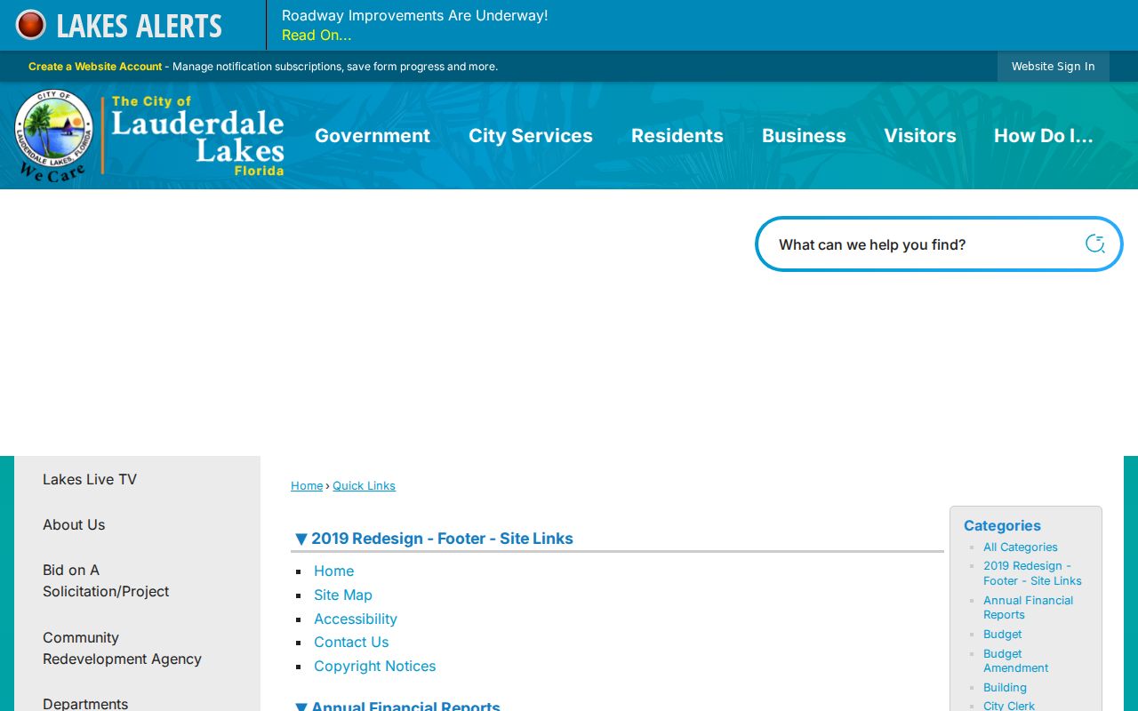Image resolution: width=1138 pixels, height=711 pixels.
Task: Open the Home quick link in list
Action: (334, 571)
